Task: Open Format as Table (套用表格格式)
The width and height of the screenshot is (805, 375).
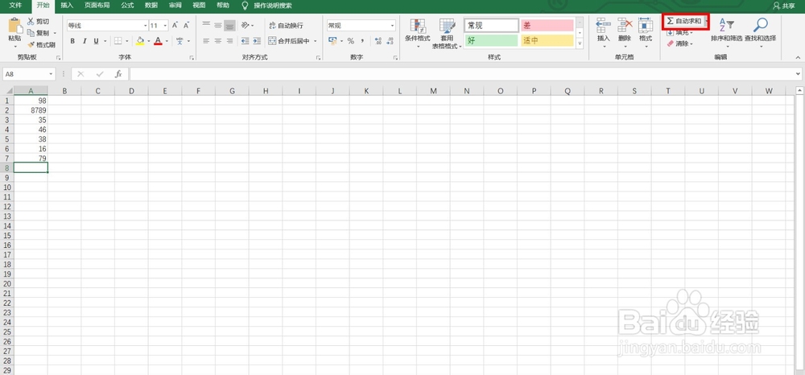Action: click(x=447, y=33)
